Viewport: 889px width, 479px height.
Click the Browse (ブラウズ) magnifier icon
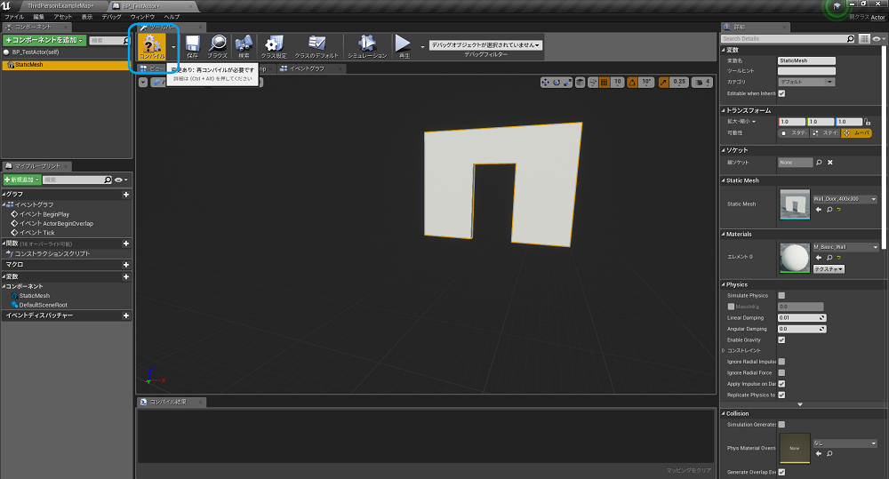click(217, 46)
